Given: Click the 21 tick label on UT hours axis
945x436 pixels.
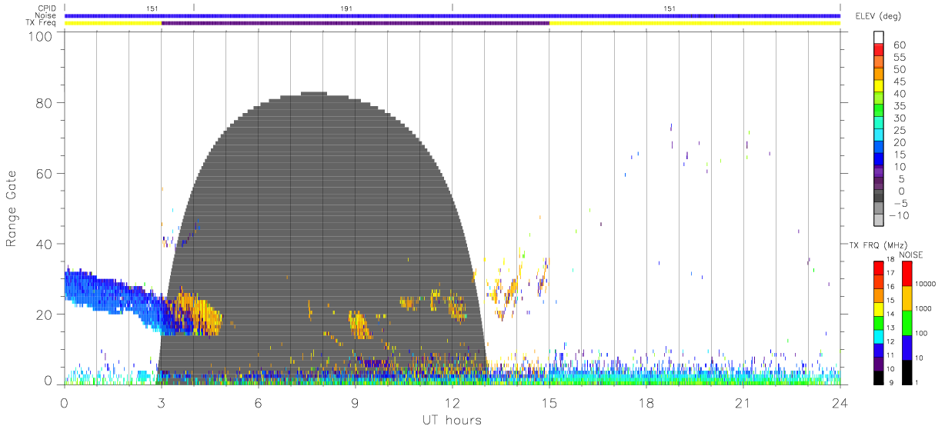Looking at the screenshot, I should click(x=743, y=403).
